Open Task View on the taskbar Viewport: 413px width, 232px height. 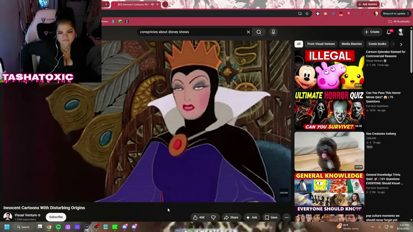coord(40,227)
